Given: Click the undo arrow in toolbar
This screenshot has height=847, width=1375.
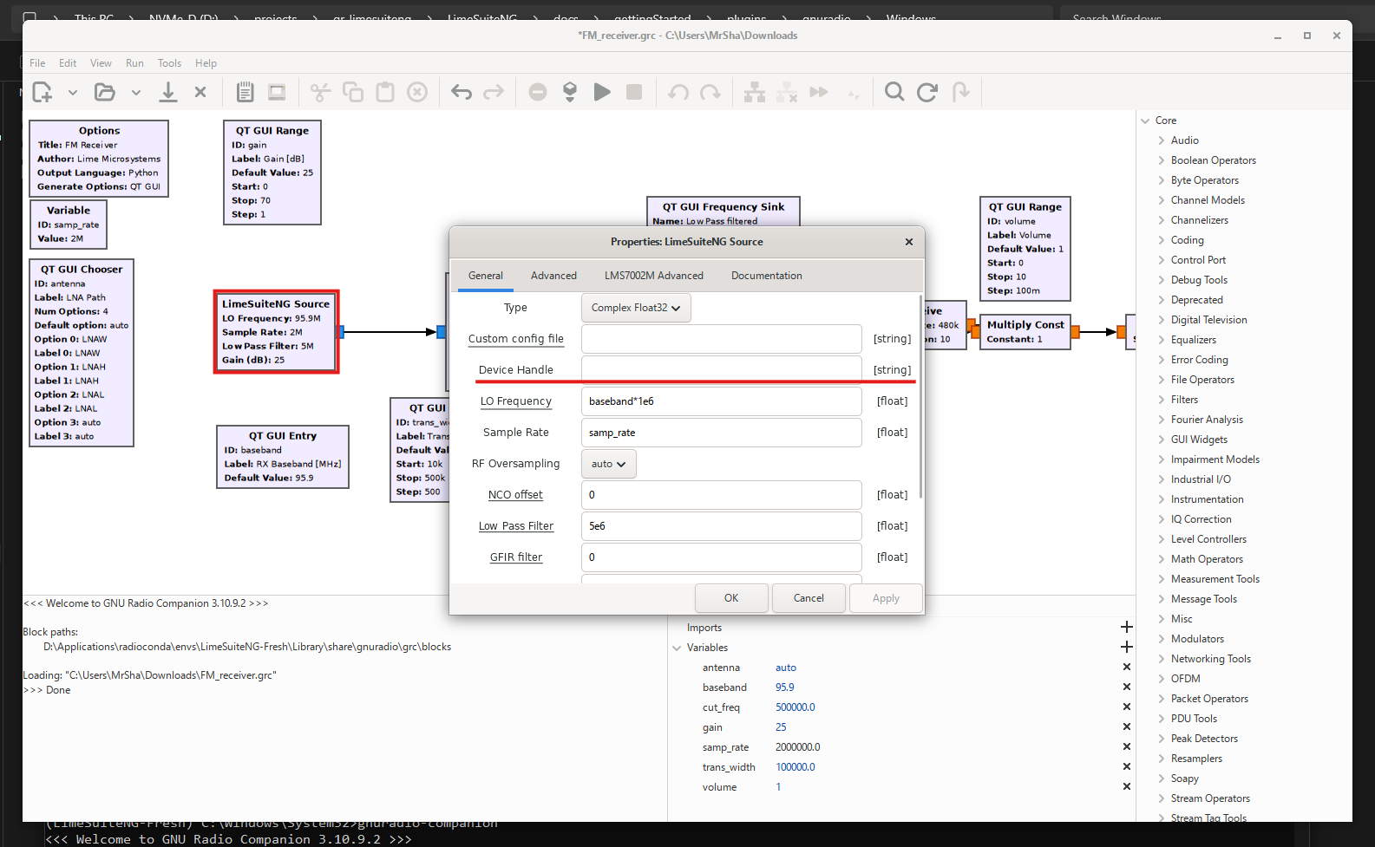Looking at the screenshot, I should (462, 92).
